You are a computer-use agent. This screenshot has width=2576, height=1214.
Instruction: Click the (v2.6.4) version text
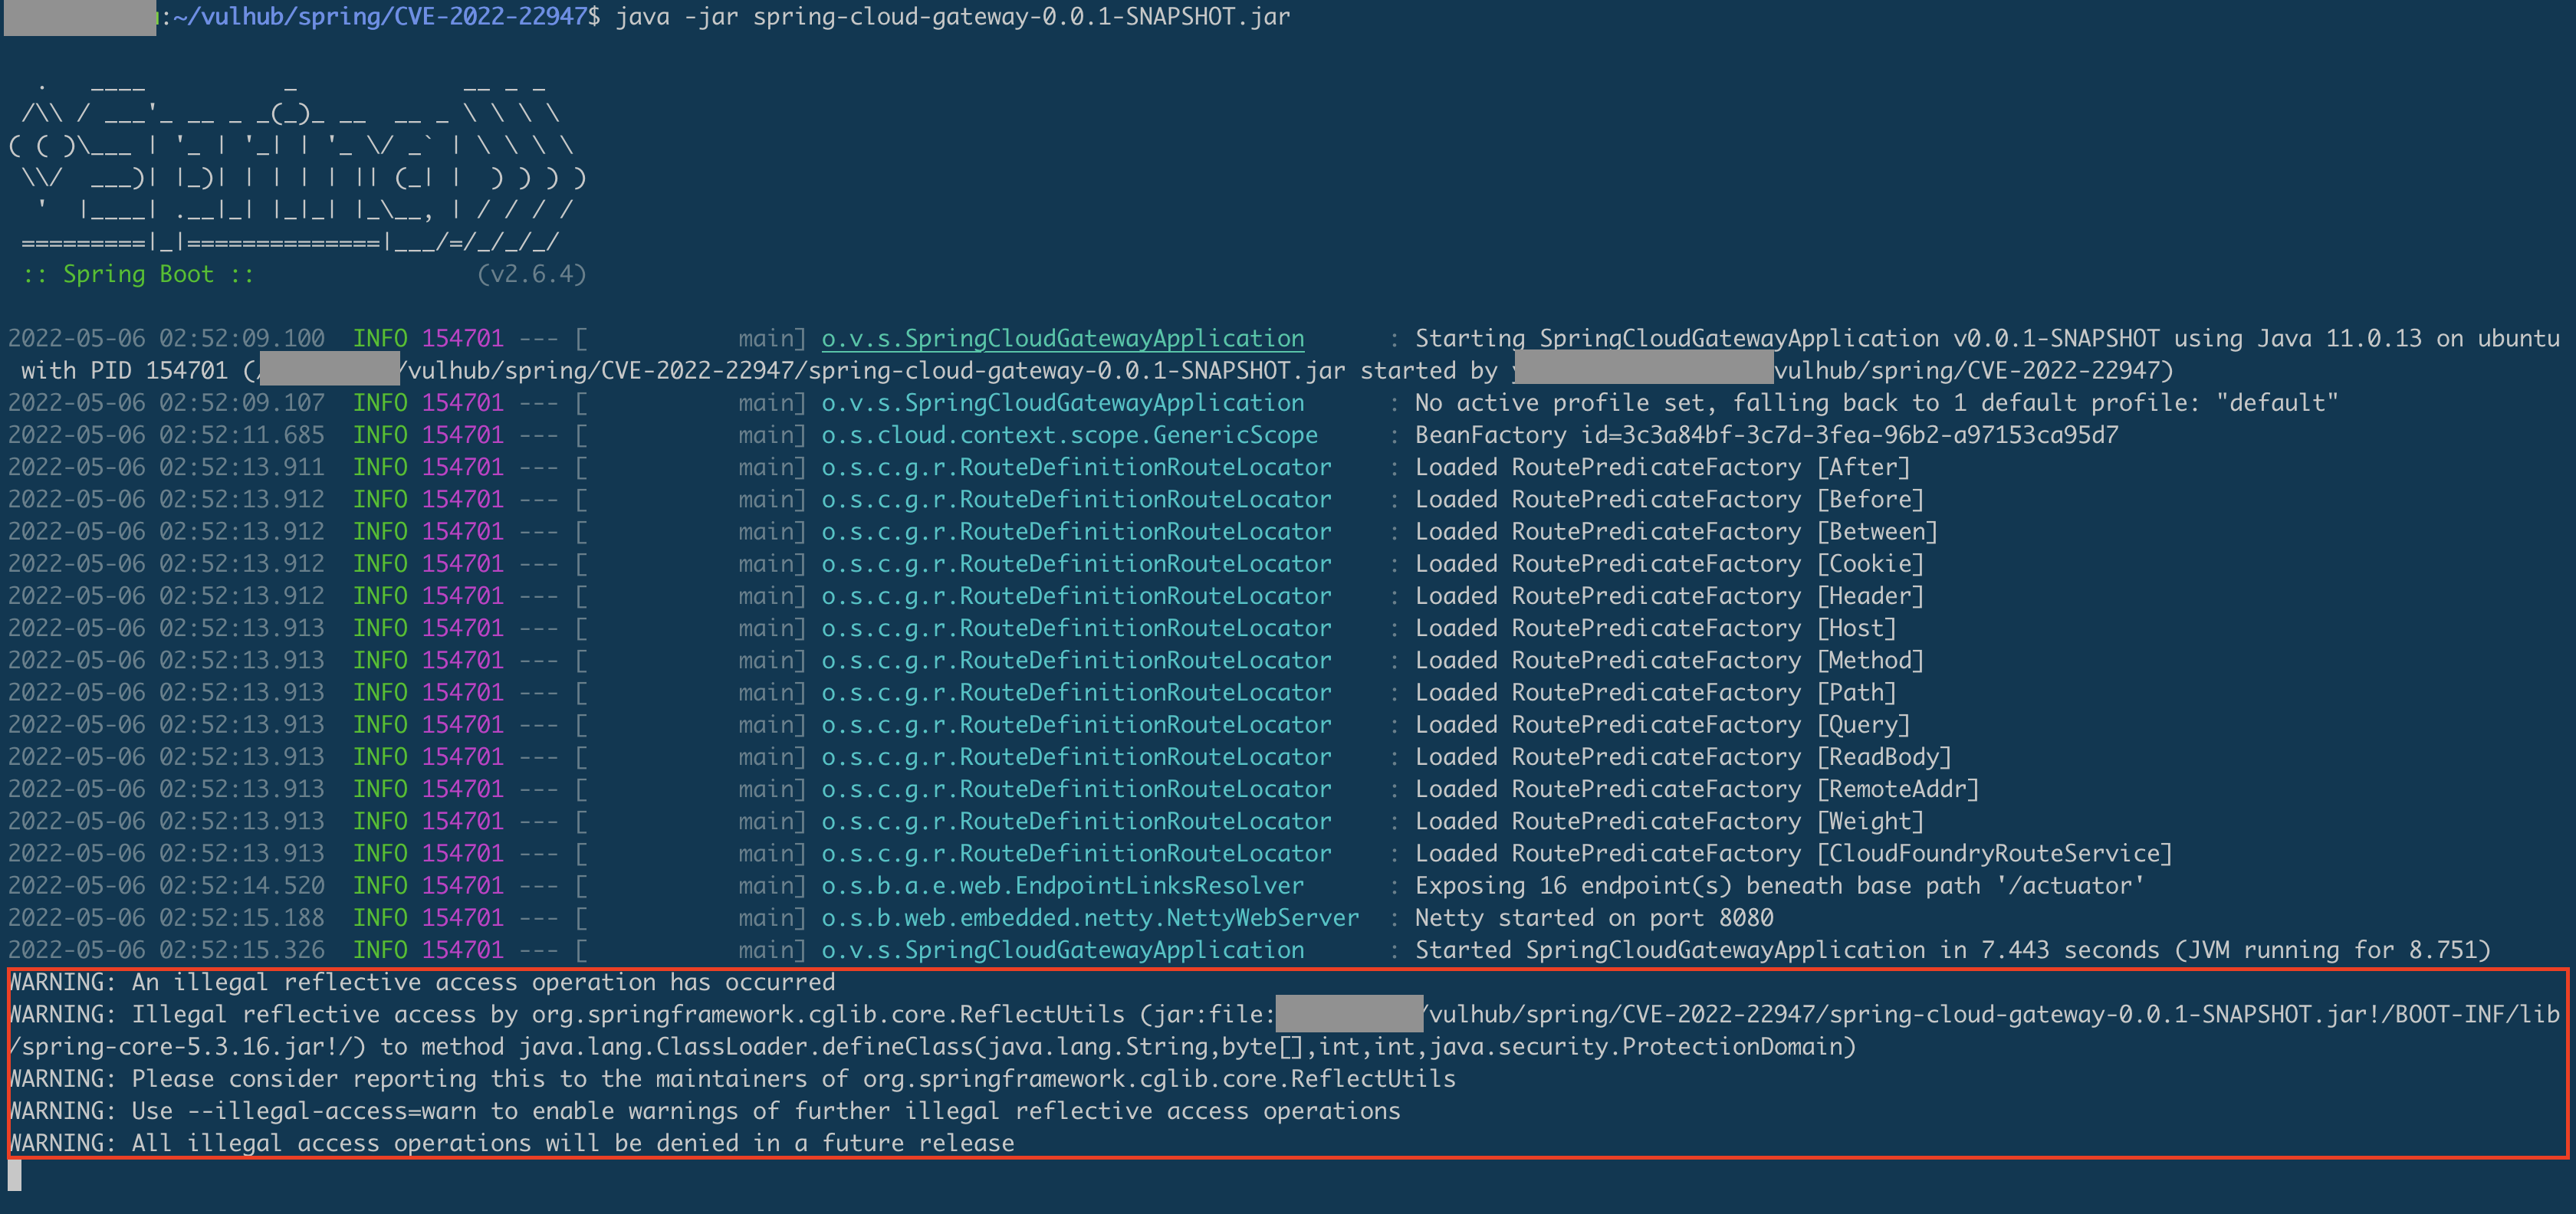click(531, 274)
